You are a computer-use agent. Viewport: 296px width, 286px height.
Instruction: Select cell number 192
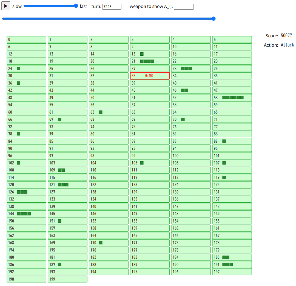pyautogui.click(x=26, y=272)
